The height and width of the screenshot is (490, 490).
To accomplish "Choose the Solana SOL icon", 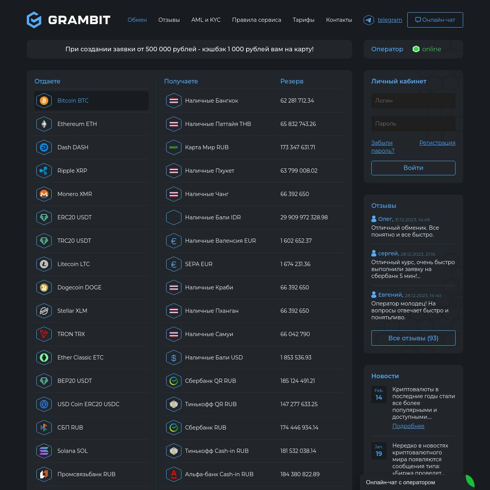I will 44,451.
